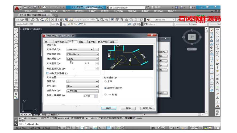237x133 pixels.
Task: Open 水平 居中 position dropdown
Action: pyautogui.click(x=82, y=86)
